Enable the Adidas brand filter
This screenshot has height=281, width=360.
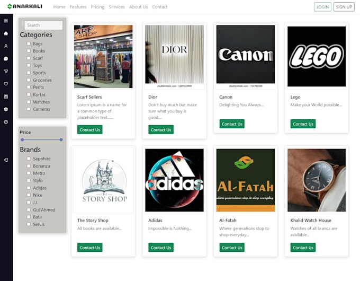coord(29,188)
